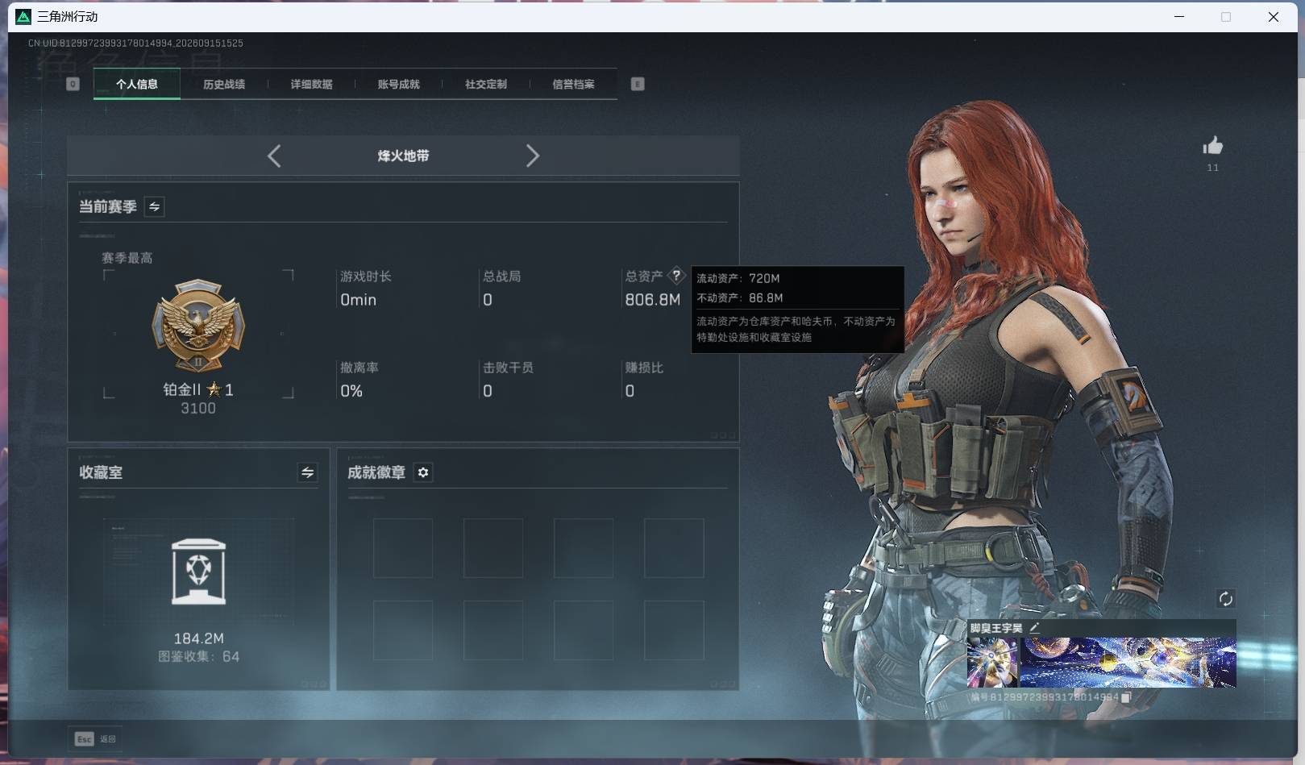Switch to the 历史战绩 tab

point(224,84)
